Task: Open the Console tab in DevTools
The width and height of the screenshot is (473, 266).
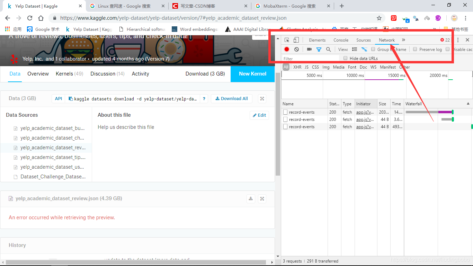Action: pos(341,40)
